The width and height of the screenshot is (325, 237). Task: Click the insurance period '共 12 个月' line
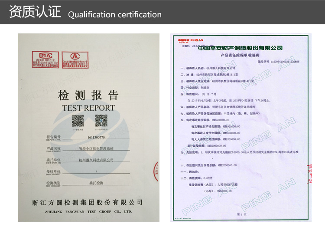coord(198,94)
